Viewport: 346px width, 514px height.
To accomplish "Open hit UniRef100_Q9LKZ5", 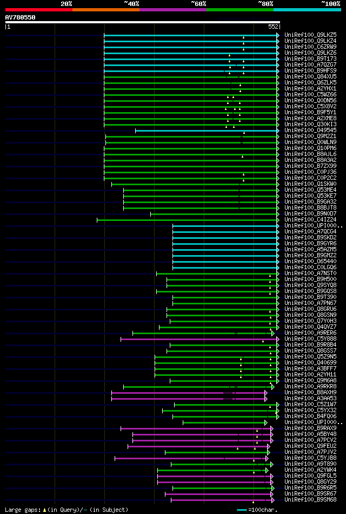I will (x=311, y=35).
